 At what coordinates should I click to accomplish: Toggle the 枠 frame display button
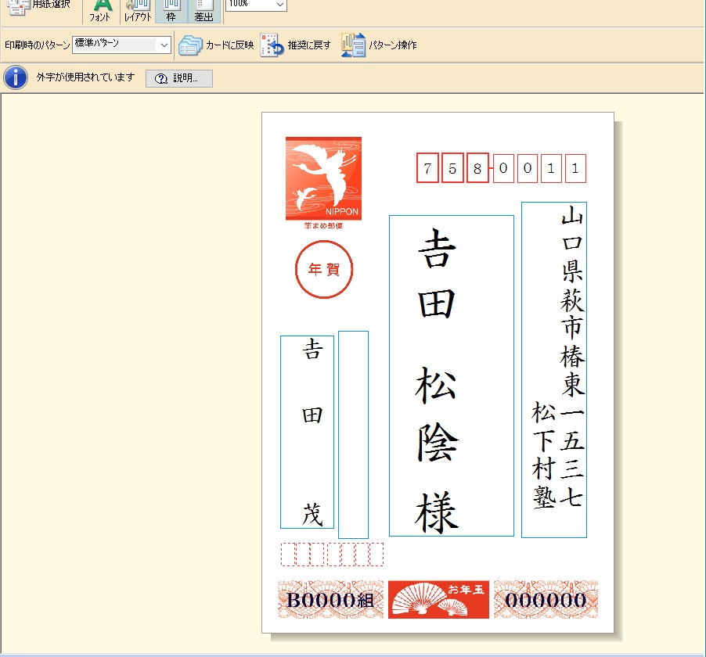pos(171,9)
